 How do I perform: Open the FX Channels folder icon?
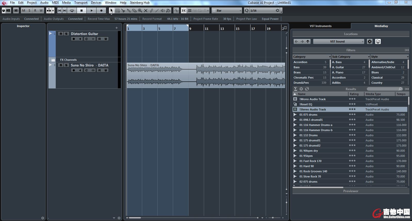pyautogui.click(x=53, y=60)
